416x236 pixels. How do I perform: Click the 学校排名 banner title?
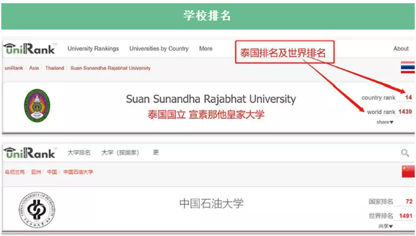click(207, 15)
